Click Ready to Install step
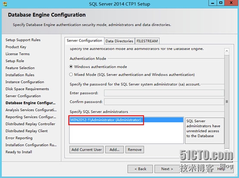Screen dimensions: 239x178 [x=19, y=152]
